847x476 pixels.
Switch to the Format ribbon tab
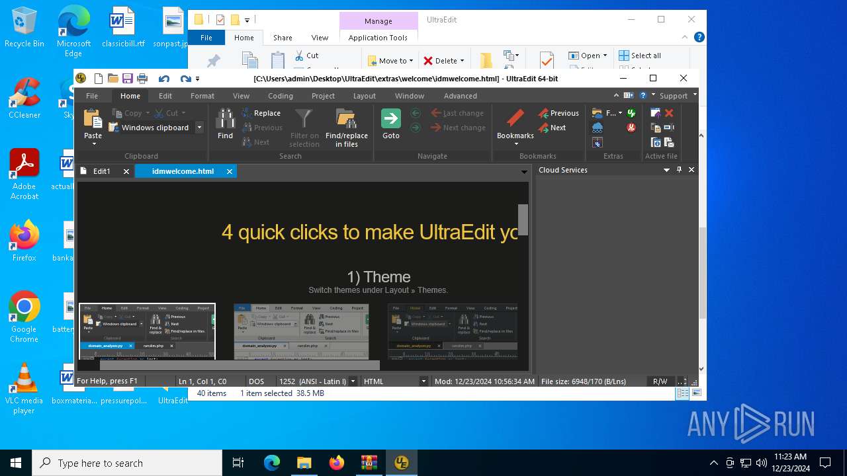point(202,96)
